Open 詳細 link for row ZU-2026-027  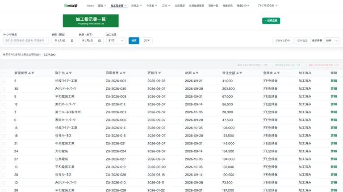[x=334, y=159]
